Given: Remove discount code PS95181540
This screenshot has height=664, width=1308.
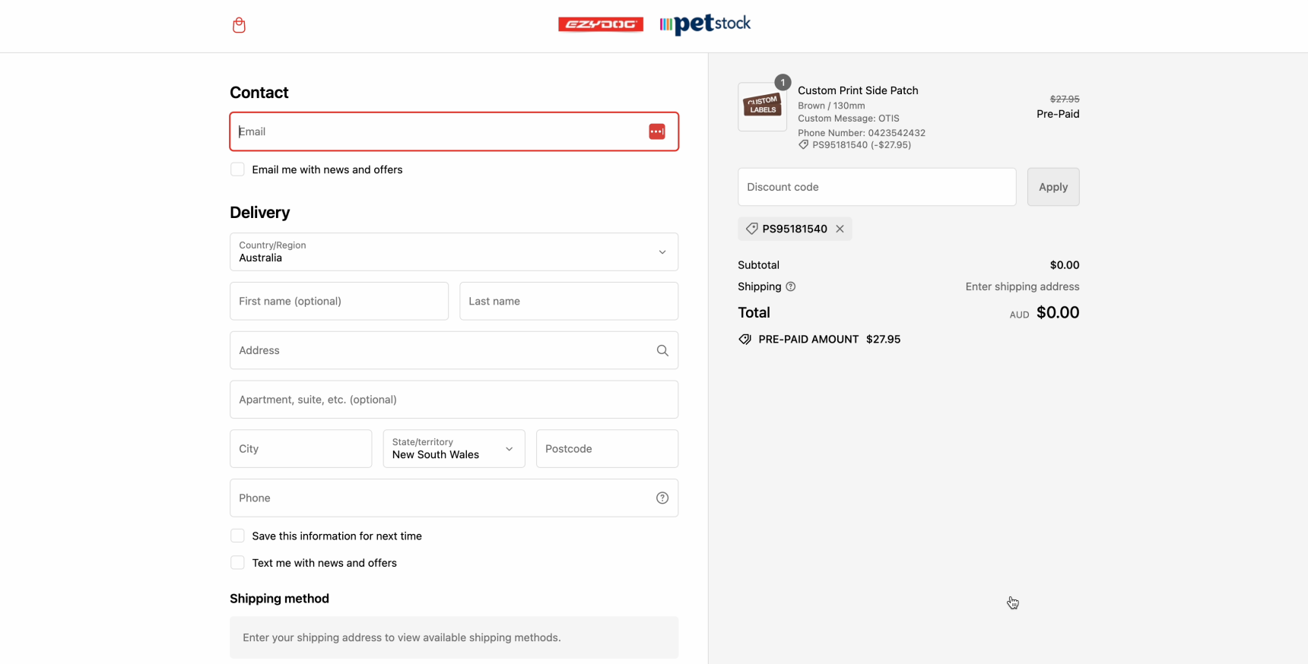Looking at the screenshot, I should pyautogui.click(x=840, y=229).
